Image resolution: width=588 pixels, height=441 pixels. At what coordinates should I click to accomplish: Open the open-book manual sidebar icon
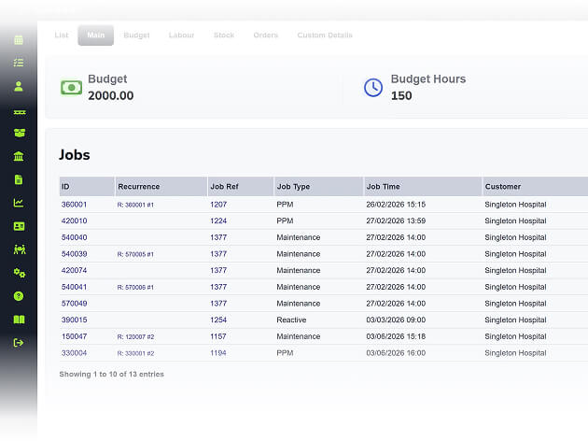[x=19, y=320]
